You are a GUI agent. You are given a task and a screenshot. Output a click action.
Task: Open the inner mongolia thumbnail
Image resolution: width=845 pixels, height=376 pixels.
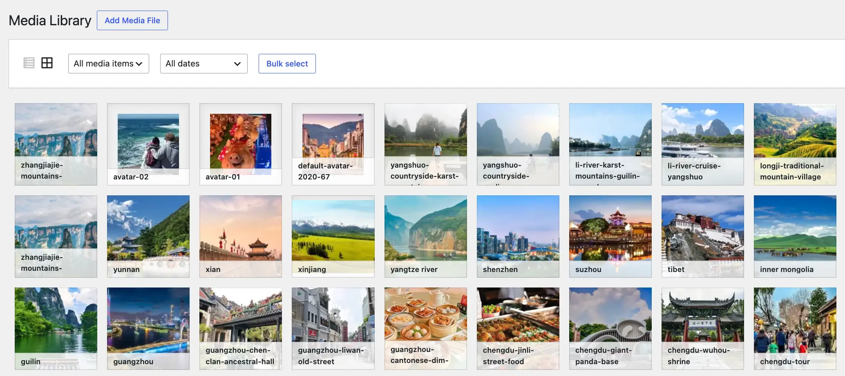pos(795,237)
